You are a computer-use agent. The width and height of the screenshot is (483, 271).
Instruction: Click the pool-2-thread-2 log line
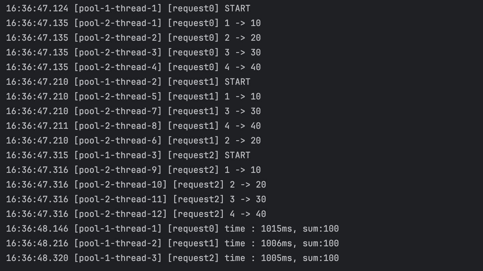[133, 38]
